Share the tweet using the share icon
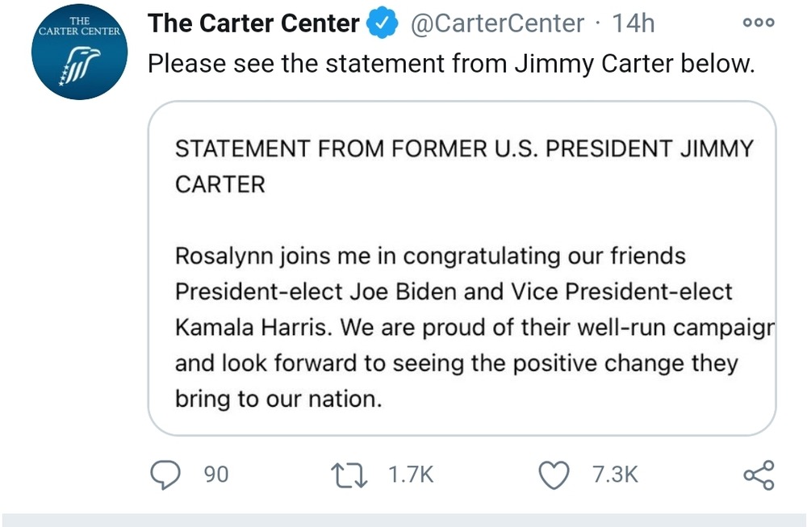The width and height of the screenshot is (807, 527). (759, 475)
